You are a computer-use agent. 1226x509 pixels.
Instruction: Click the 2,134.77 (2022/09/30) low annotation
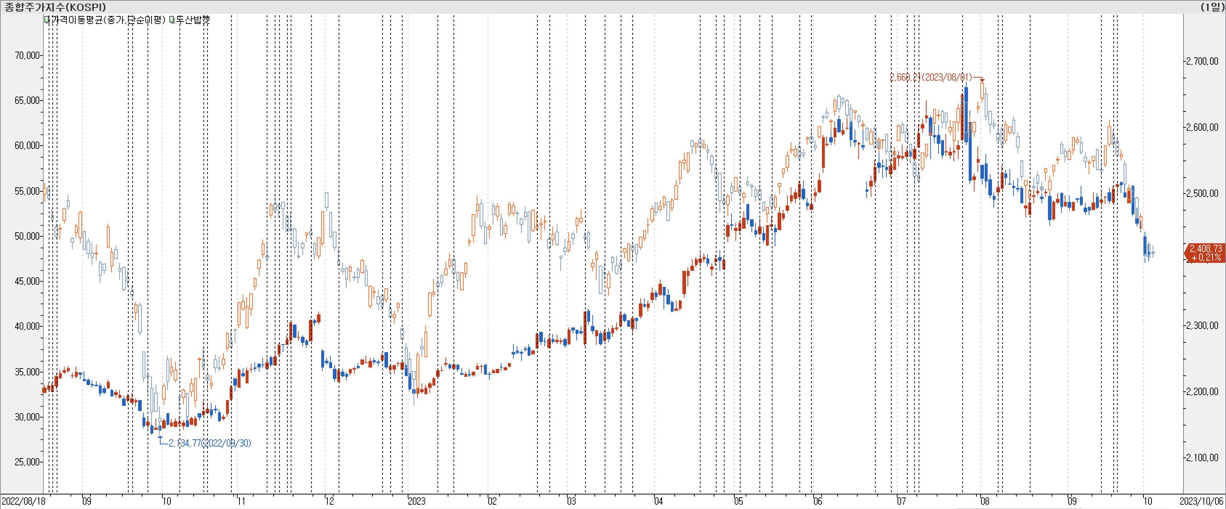tap(209, 443)
